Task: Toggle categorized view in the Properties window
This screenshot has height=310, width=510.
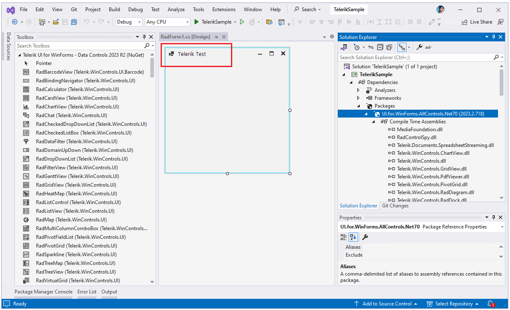Action: (x=343, y=237)
